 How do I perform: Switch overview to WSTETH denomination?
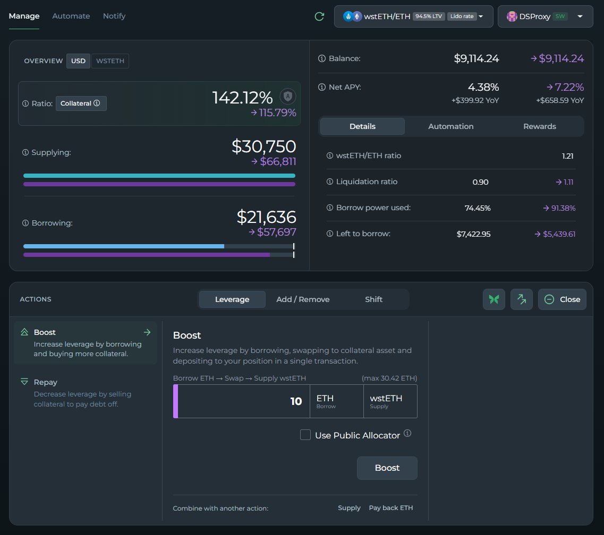110,61
